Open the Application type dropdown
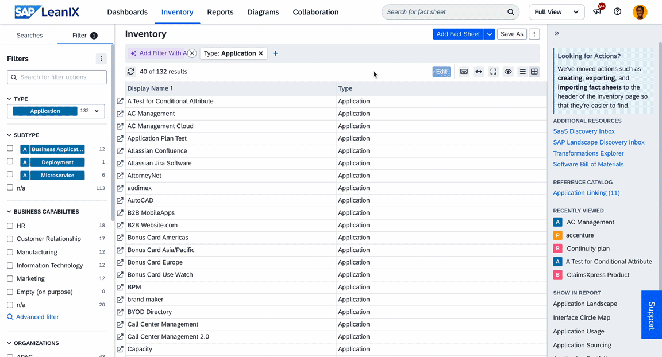Image resolution: width=662 pixels, height=357 pixels. (56, 111)
